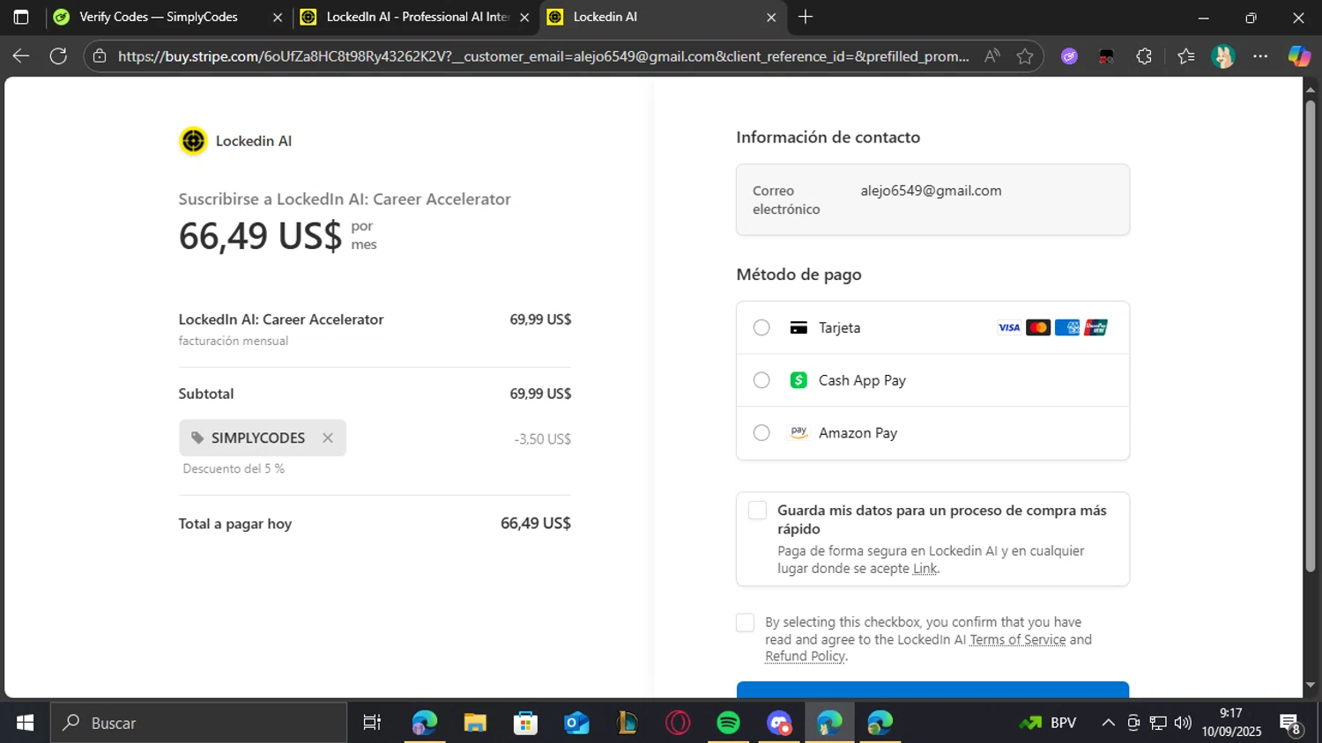Check the save my data for faster checkout box
The width and height of the screenshot is (1322, 743).
(757, 511)
